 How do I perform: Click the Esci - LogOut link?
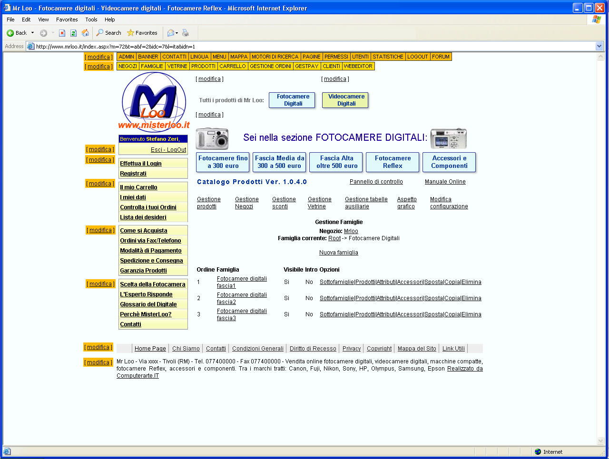(168, 150)
